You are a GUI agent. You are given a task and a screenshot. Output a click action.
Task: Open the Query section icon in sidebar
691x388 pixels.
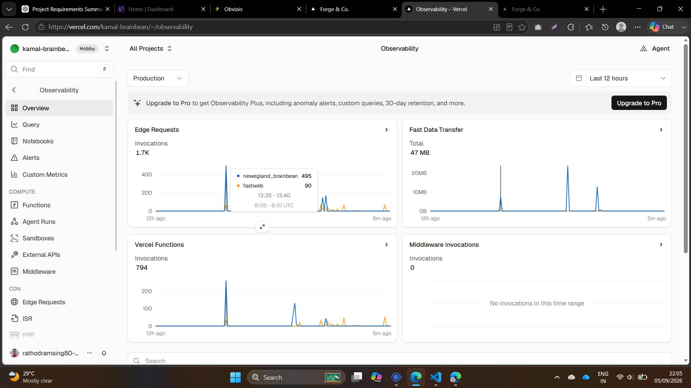pyautogui.click(x=14, y=125)
